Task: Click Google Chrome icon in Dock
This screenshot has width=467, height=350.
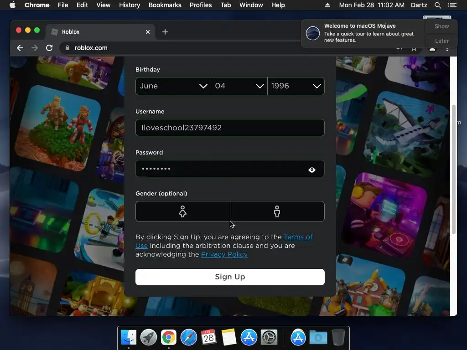Action: point(169,338)
